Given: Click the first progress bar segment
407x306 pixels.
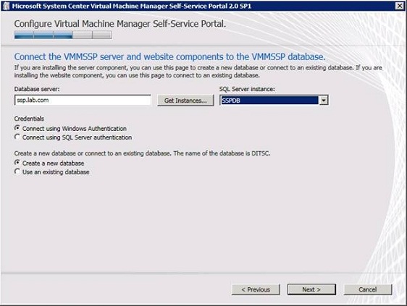Looking at the screenshot, I should click(x=24, y=35).
